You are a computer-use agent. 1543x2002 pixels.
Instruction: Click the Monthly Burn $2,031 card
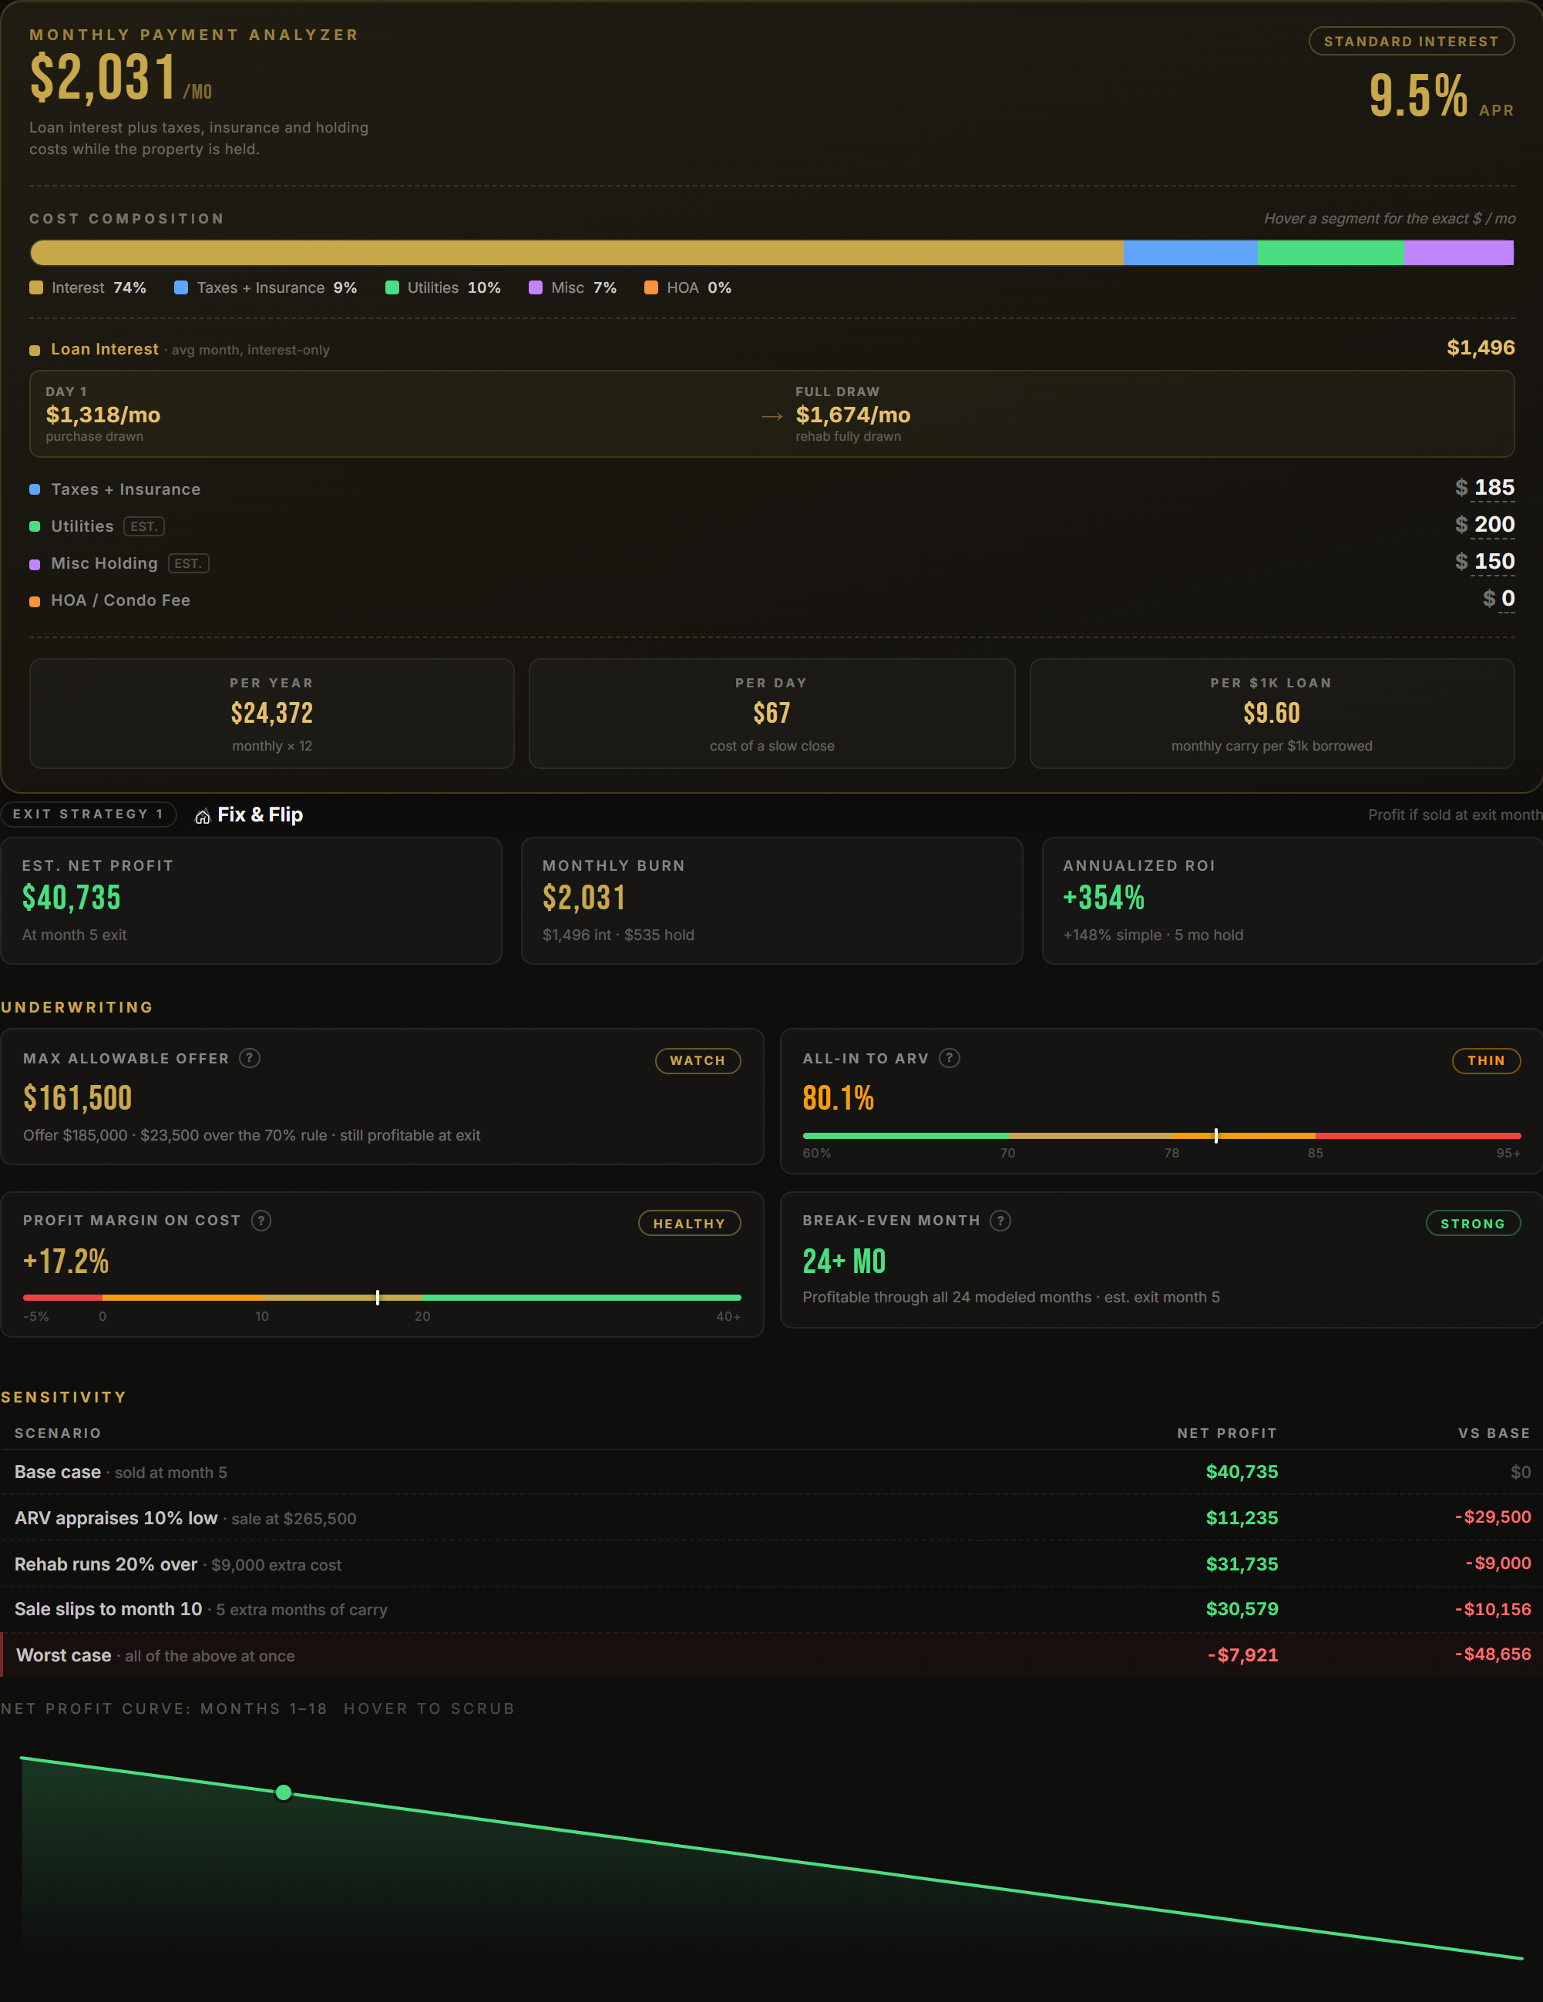coord(772,900)
